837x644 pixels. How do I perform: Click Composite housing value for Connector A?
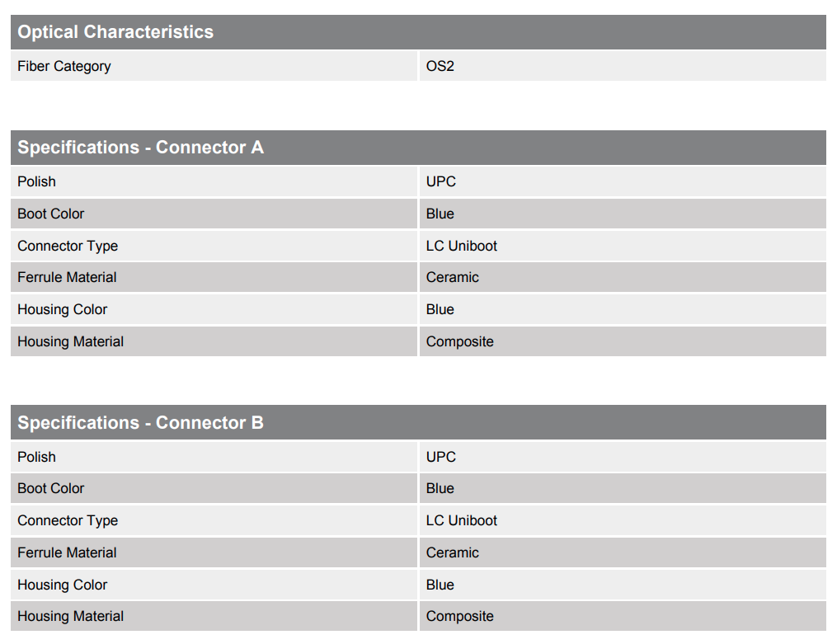[x=460, y=341]
